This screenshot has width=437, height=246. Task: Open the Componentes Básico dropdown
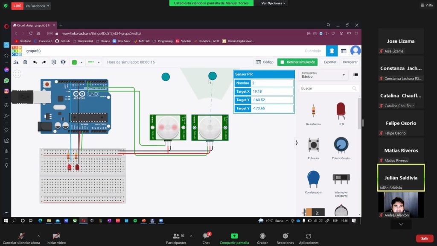[323, 75]
